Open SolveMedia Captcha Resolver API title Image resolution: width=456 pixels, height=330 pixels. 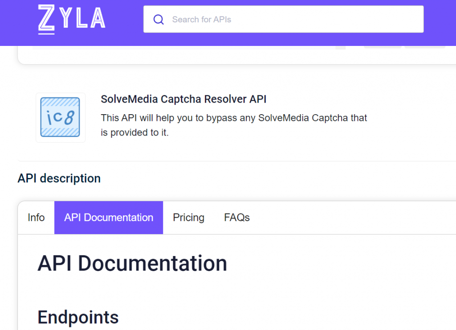[183, 99]
